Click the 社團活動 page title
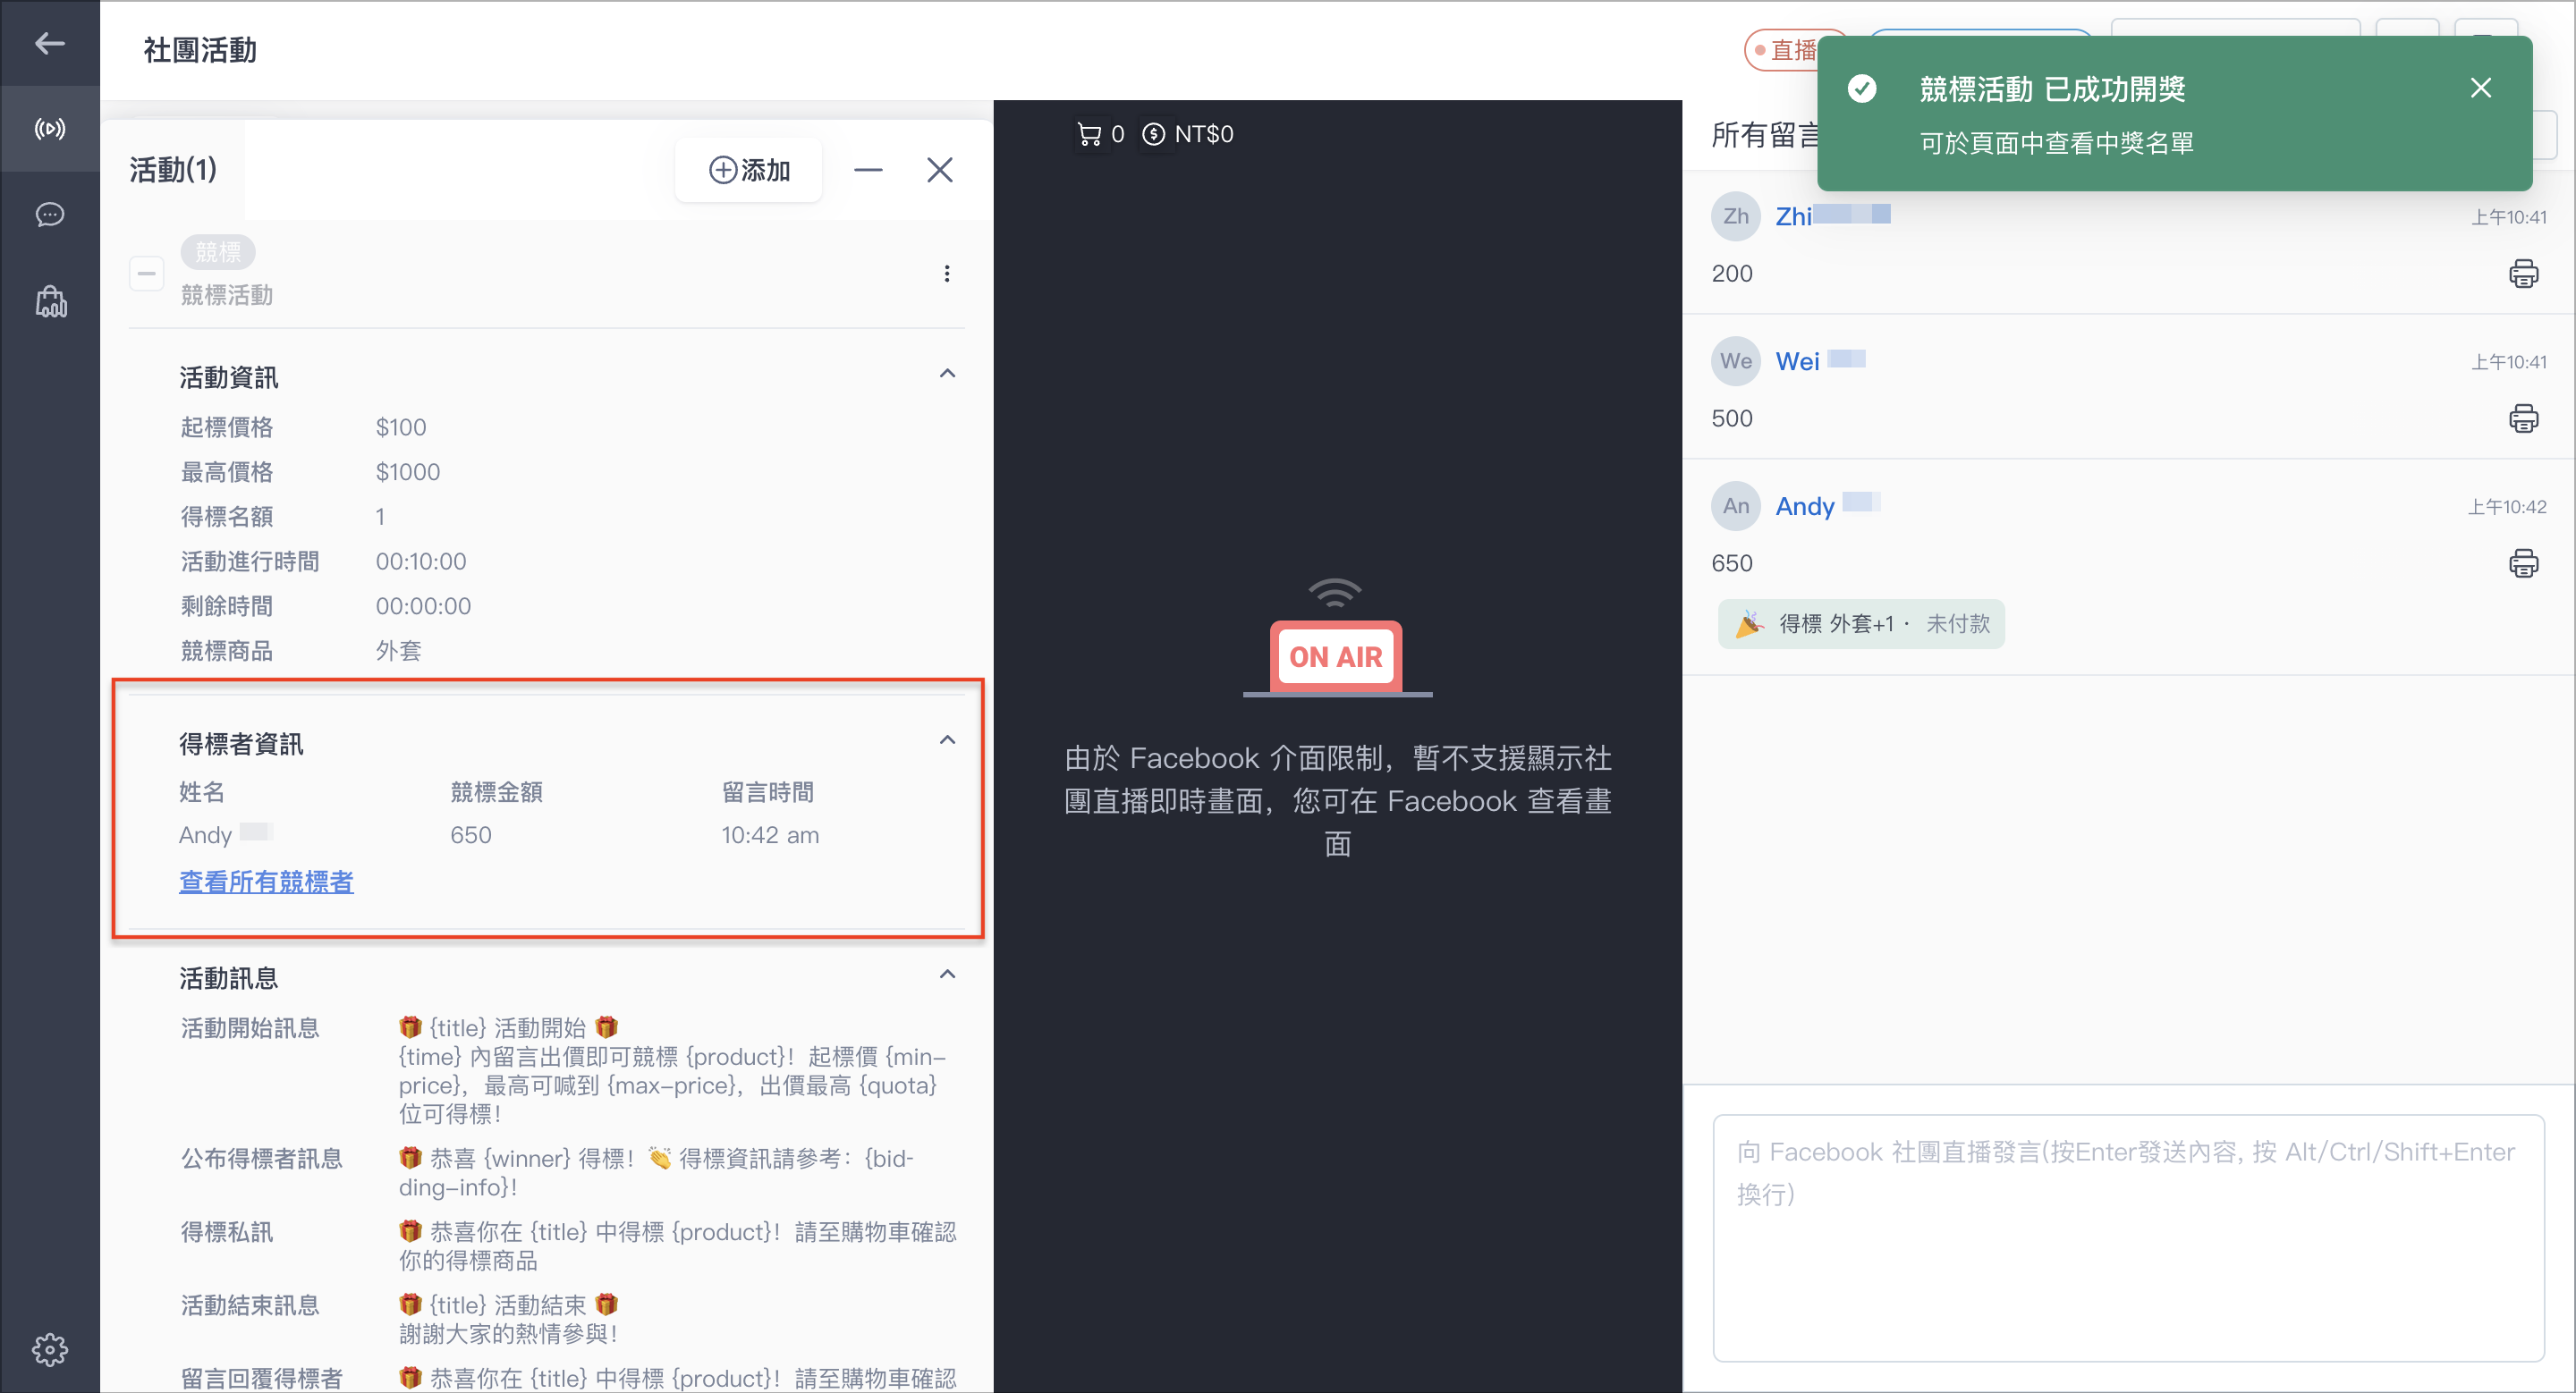 (200, 50)
